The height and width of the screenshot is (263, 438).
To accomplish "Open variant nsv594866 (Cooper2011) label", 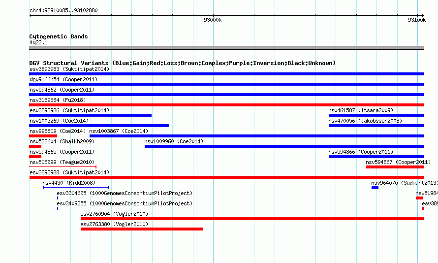I will [x=361, y=152].
